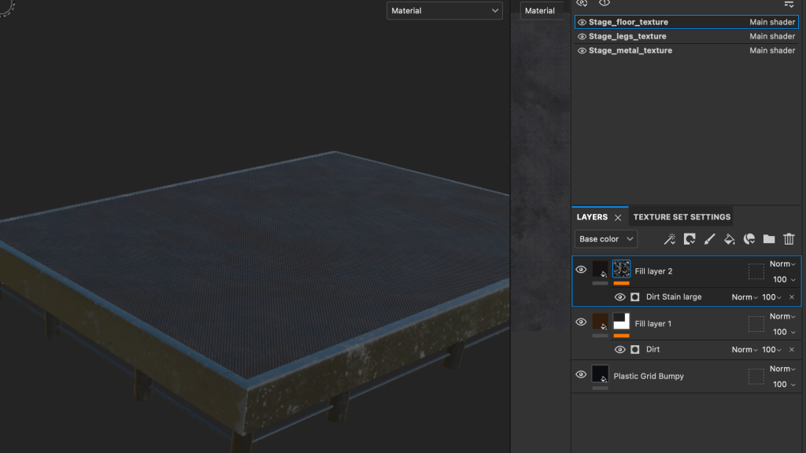
Task: Click the add mask icon
Action: tap(690, 239)
